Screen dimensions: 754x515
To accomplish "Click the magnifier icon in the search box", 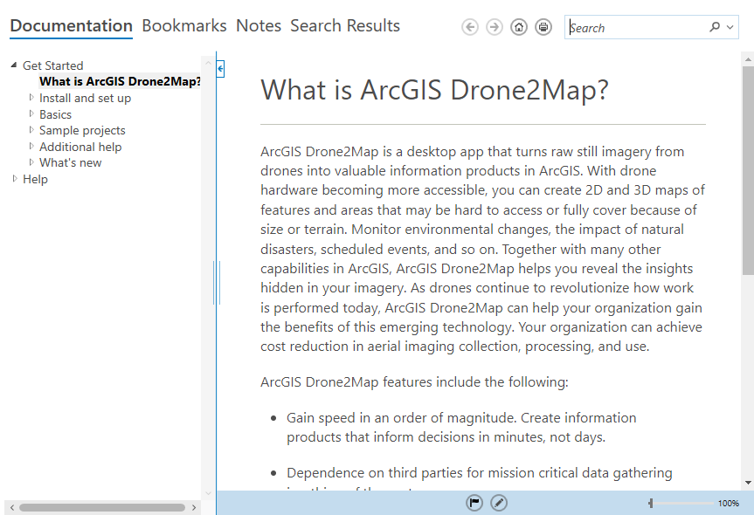I will (715, 27).
